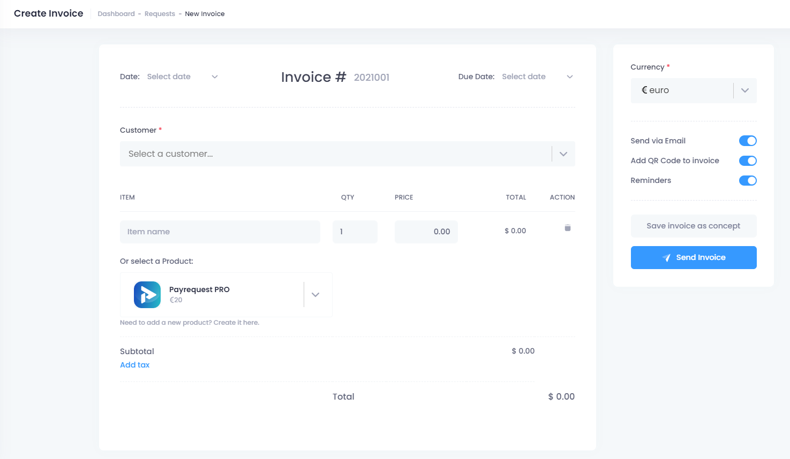Focus the Item name input field
Screen dimensions: 790x459
[220, 232]
